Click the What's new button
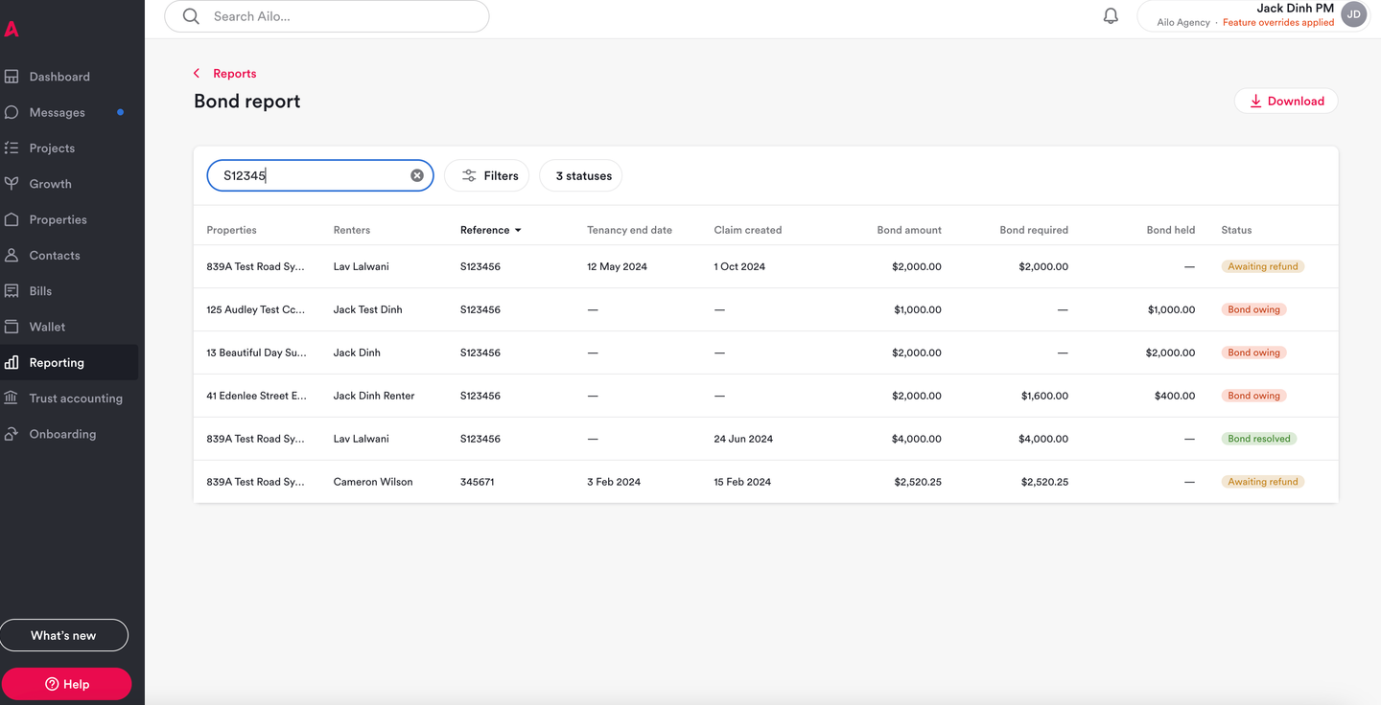This screenshot has width=1381, height=705. click(x=64, y=635)
